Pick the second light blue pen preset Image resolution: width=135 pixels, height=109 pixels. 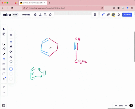tap(11, 74)
